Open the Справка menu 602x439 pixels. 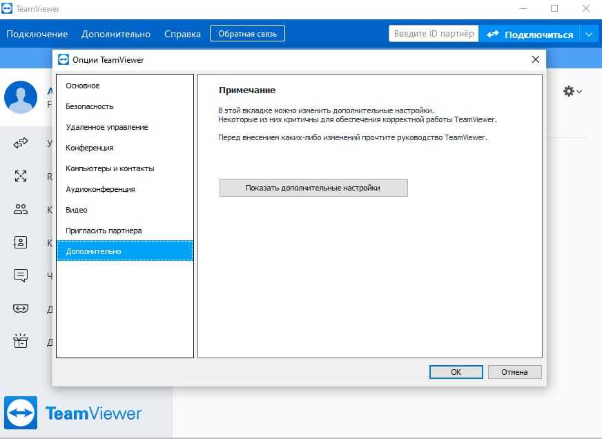tap(182, 34)
